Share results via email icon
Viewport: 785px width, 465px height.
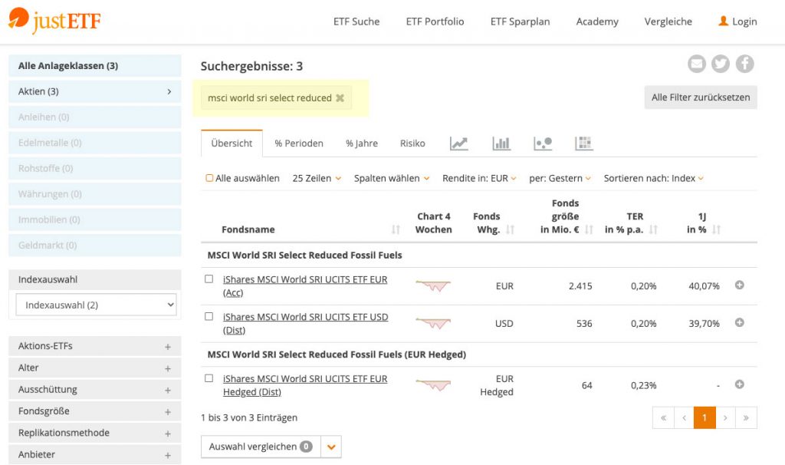coord(696,64)
